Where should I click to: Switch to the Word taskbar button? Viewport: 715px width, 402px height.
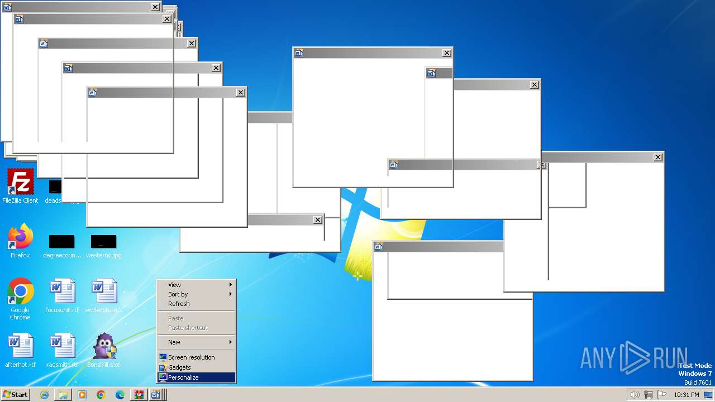156,395
